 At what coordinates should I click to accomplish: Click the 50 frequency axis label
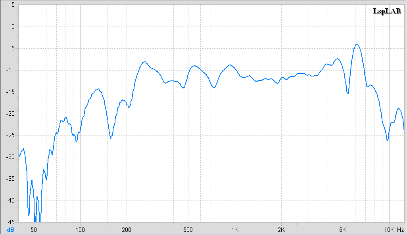point(34,230)
